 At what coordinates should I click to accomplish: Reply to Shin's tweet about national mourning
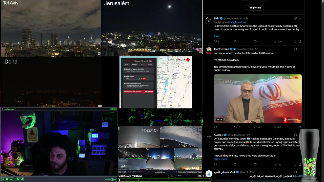pos(215,41)
